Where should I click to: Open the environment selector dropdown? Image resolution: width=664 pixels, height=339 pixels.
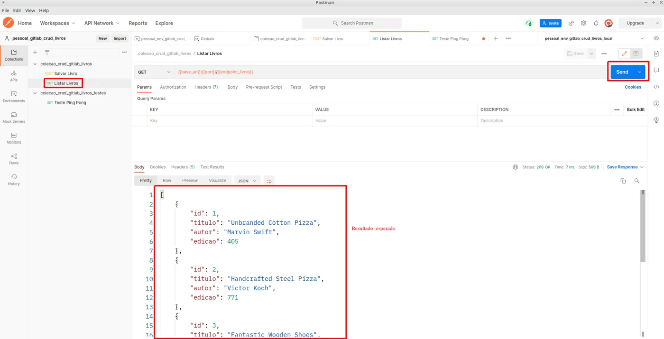(x=595, y=38)
